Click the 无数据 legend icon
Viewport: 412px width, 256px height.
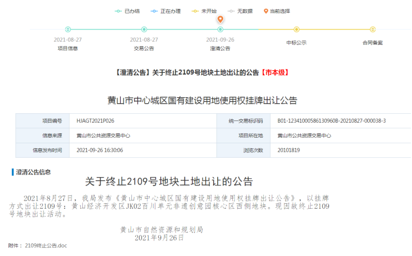click(x=231, y=11)
